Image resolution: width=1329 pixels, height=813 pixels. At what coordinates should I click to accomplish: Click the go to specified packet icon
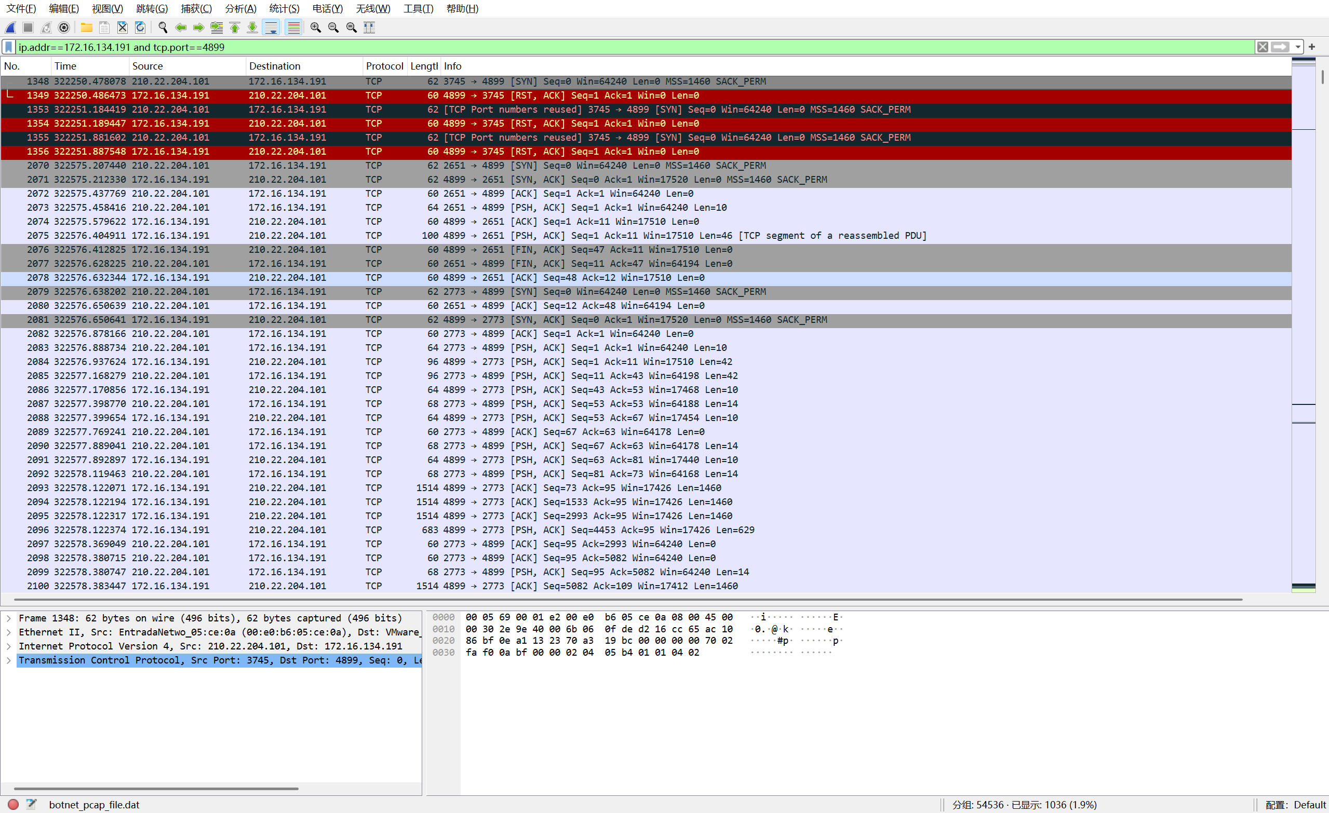(x=216, y=28)
